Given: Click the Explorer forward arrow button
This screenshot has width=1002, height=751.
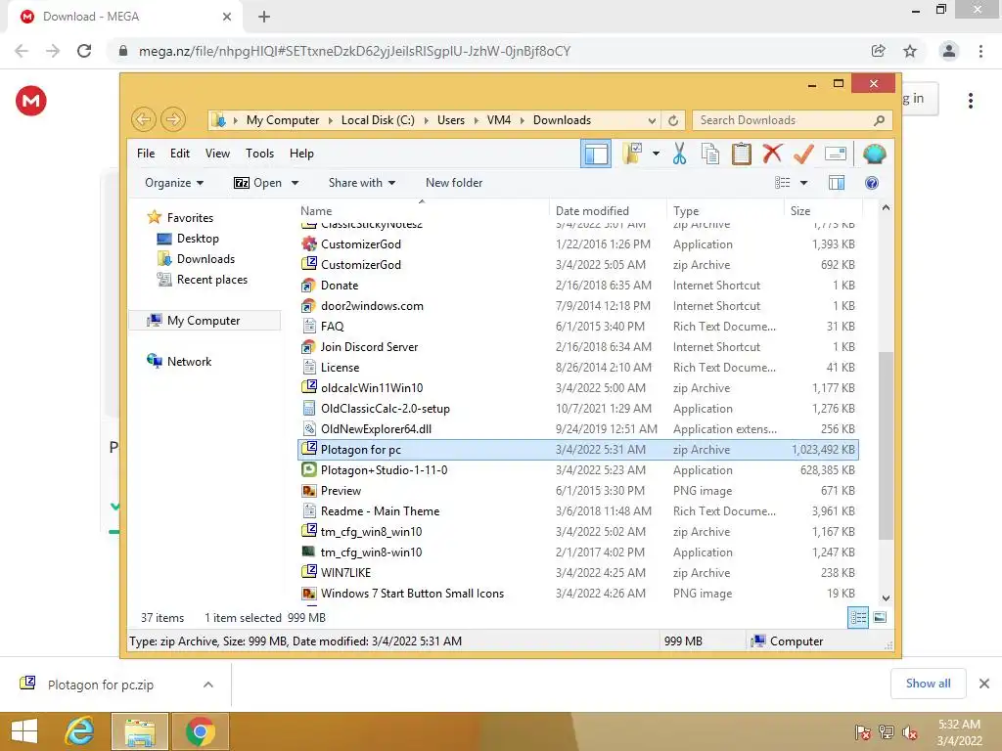Looking at the screenshot, I should 173,119.
